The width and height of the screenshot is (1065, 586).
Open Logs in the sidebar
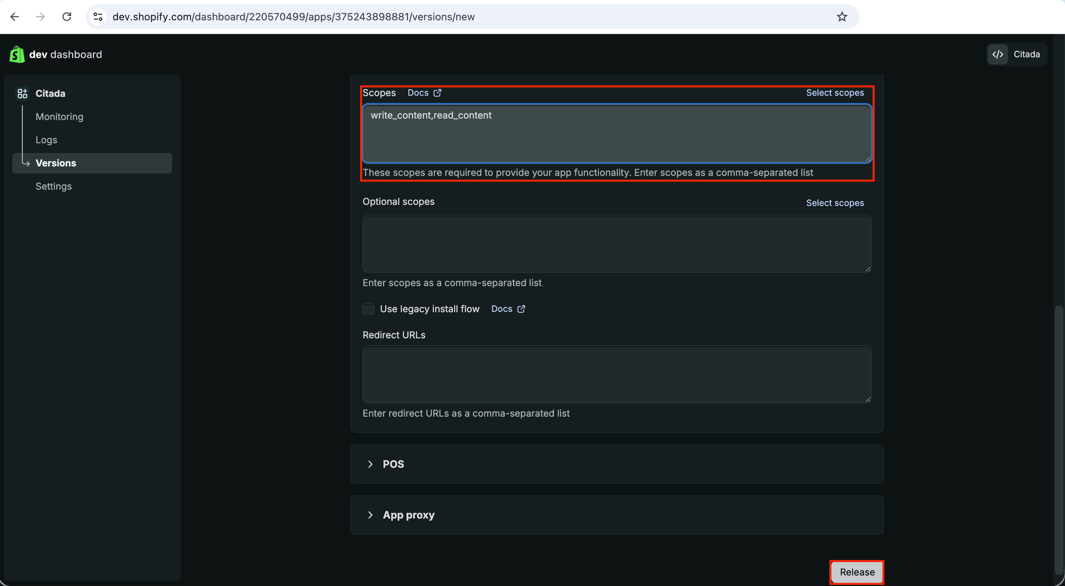coord(46,140)
